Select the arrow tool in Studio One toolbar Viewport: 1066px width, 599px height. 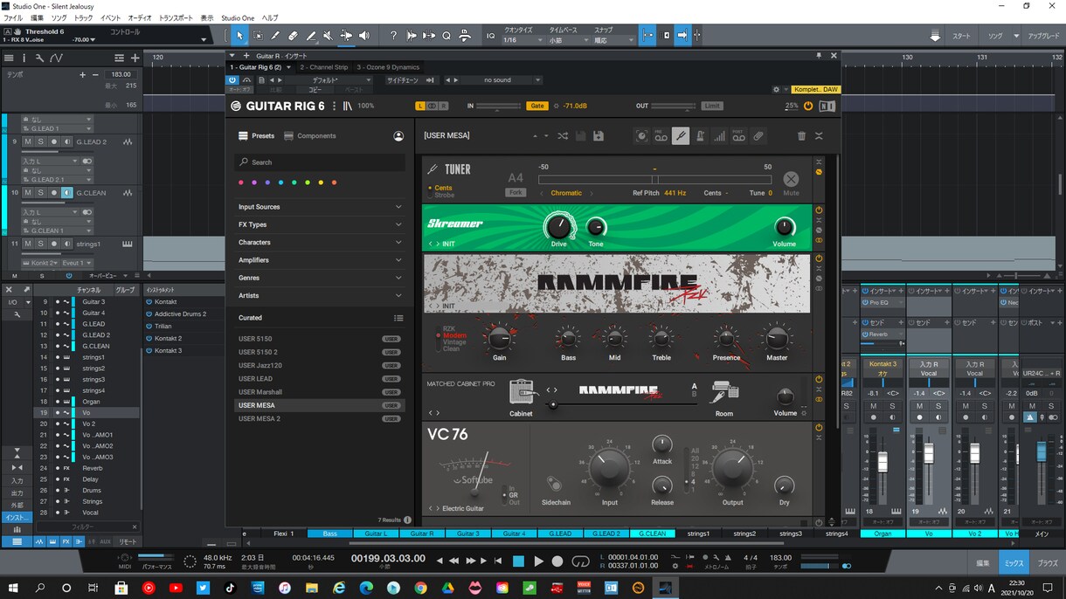pos(240,36)
